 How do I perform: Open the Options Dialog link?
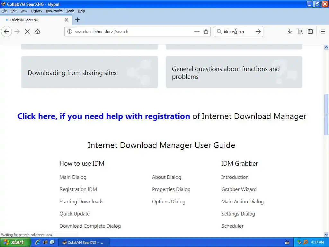[168, 202]
